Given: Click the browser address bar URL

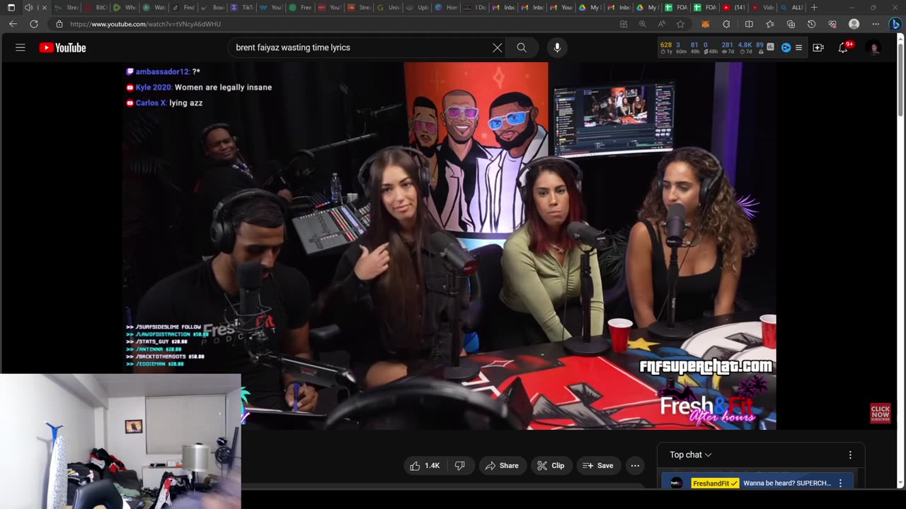Looking at the screenshot, I should (145, 24).
